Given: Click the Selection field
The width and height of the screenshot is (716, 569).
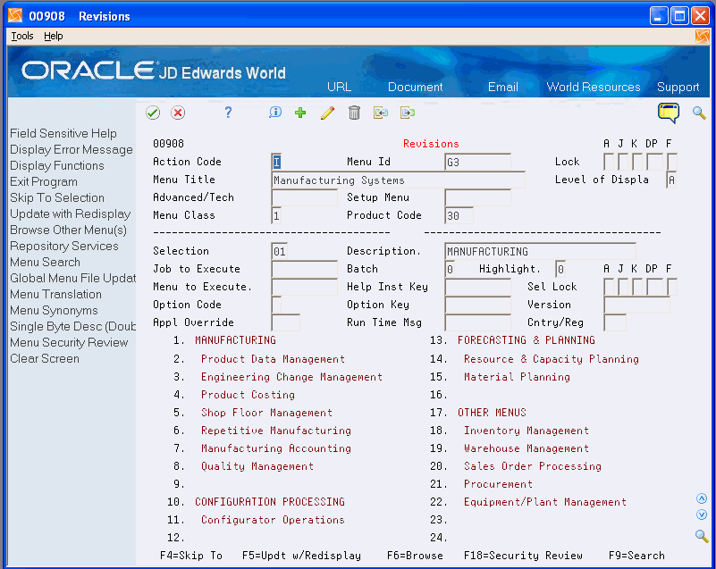Looking at the screenshot, I should pos(280,251).
